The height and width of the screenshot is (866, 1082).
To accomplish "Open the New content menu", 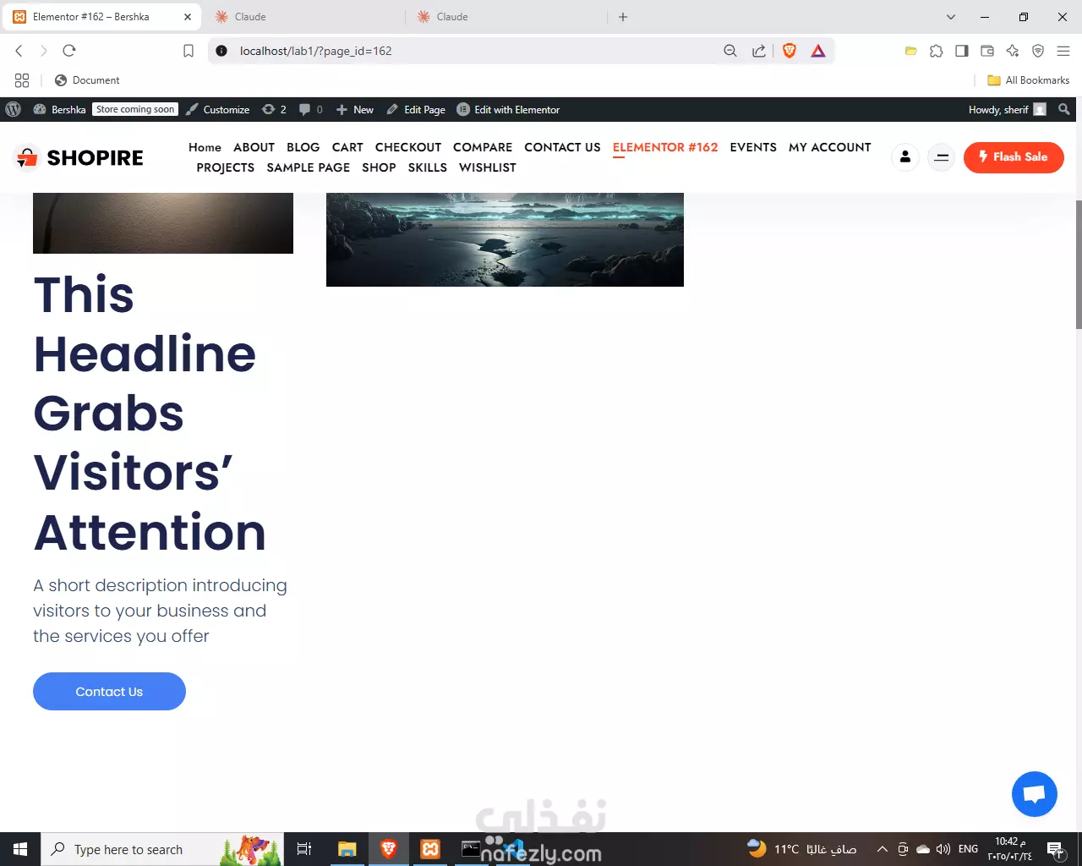I will (355, 109).
